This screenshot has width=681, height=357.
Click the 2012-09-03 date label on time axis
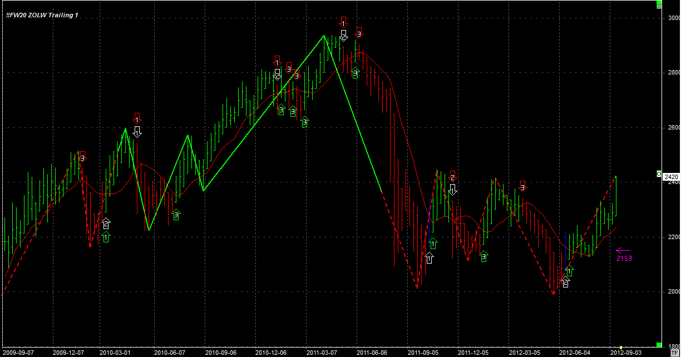click(x=625, y=353)
